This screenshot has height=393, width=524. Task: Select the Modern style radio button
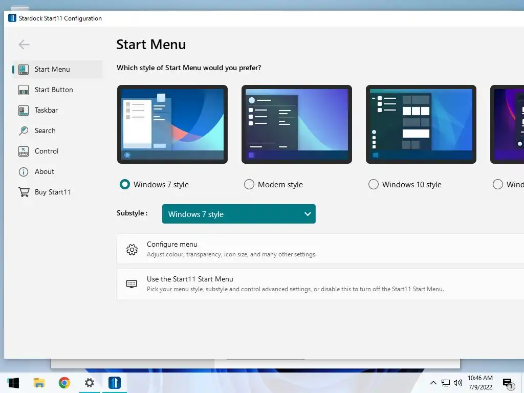(249, 184)
